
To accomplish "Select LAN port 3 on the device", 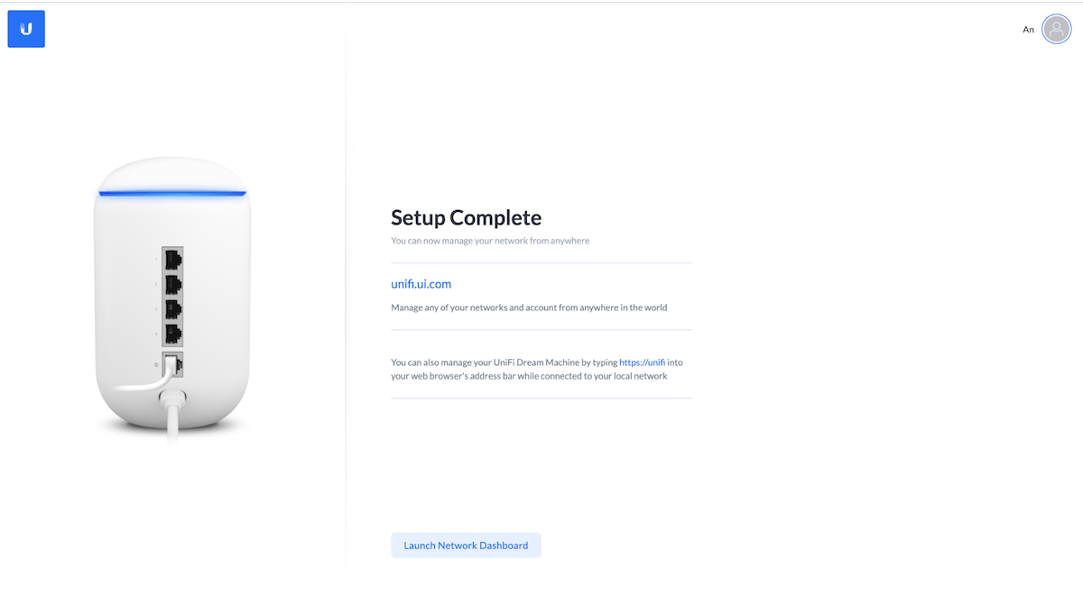I will point(171,310).
